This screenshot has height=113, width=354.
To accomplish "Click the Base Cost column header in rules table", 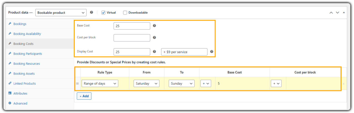I will pos(234,72).
